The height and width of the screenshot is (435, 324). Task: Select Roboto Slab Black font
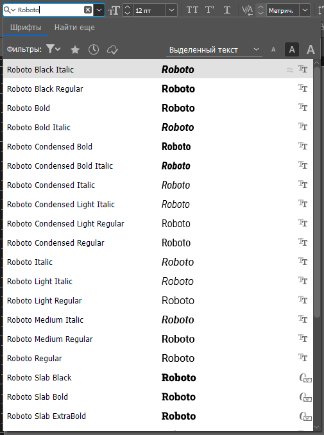[158, 377]
